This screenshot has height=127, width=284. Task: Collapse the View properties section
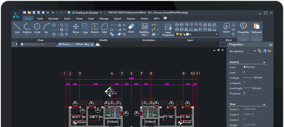tap(264, 104)
